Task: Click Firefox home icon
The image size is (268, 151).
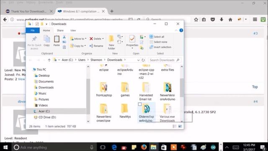Action: click(x=230, y=20)
